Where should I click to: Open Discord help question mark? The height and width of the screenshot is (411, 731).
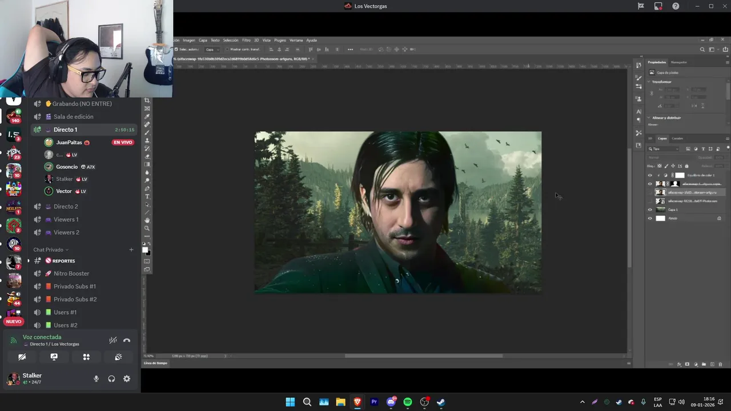[676, 6]
